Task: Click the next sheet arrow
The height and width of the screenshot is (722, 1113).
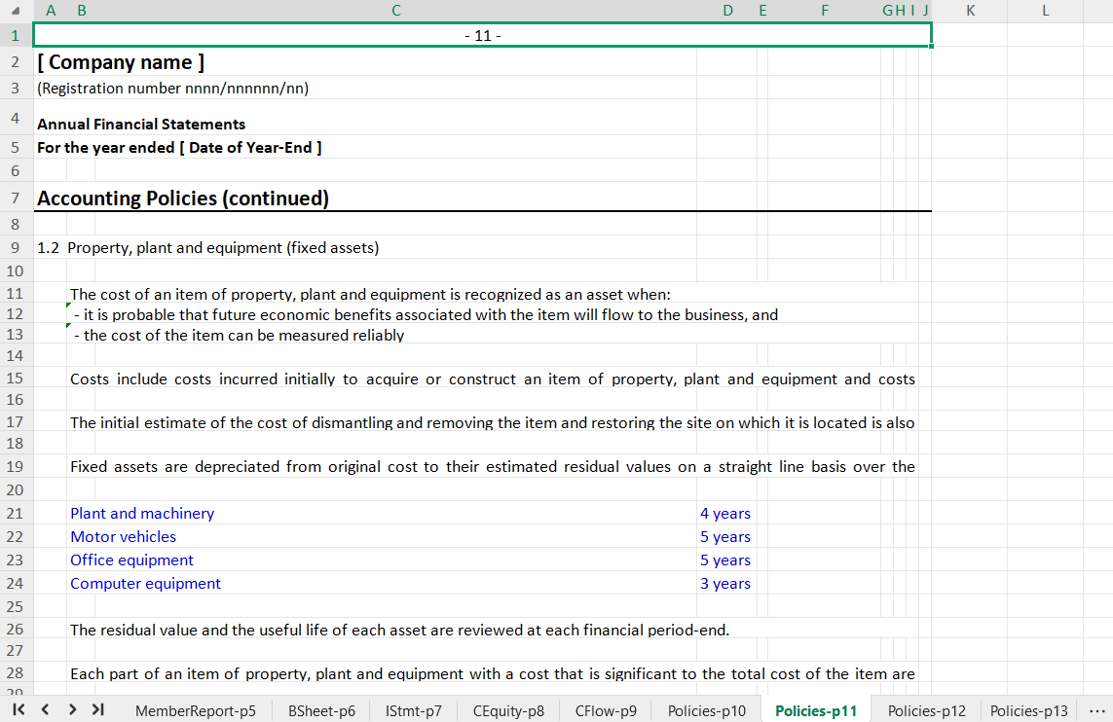Action: [x=72, y=709]
